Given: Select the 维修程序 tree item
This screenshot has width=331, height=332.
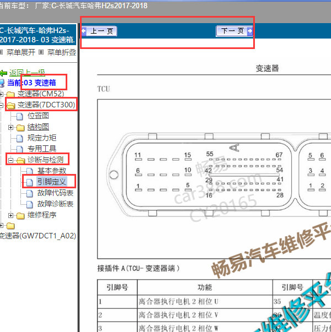Looking at the screenshot, I should point(42,215).
